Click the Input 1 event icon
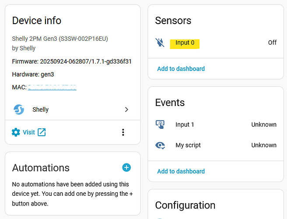The height and width of the screenshot is (219, 287). click(x=160, y=124)
